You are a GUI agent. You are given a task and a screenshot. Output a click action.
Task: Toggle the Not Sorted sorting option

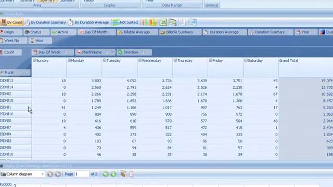(125, 22)
